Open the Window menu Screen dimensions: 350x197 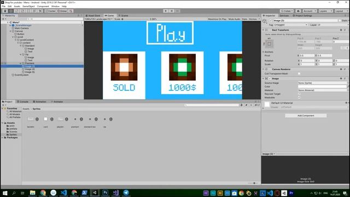click(x=55, y=7)
